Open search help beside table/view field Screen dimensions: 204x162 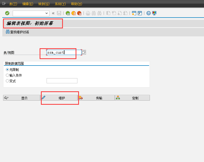pos(84,52)
